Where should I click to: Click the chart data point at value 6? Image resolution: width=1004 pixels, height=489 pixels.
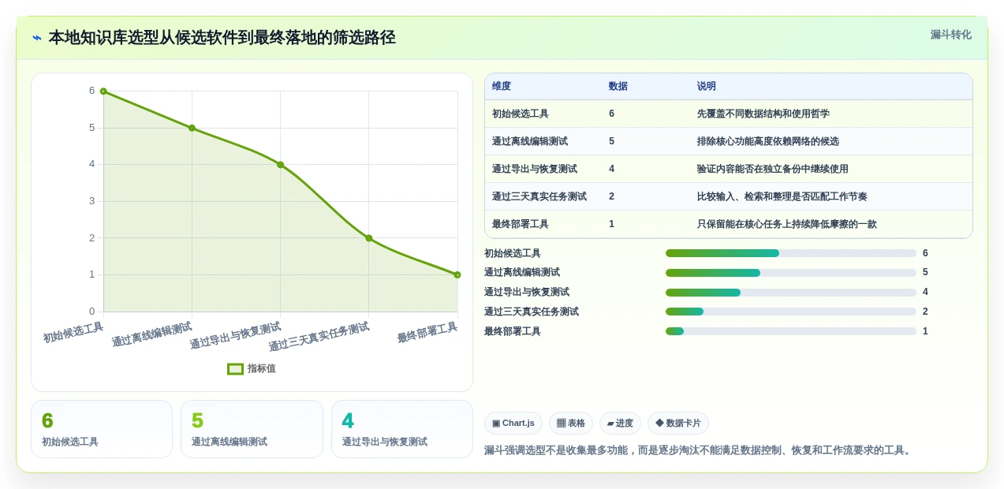pos(103,91)
